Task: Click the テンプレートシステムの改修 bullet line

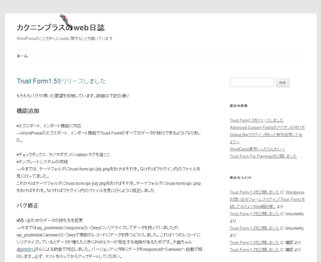Action: pyautogui.click(x=42, y=161)
